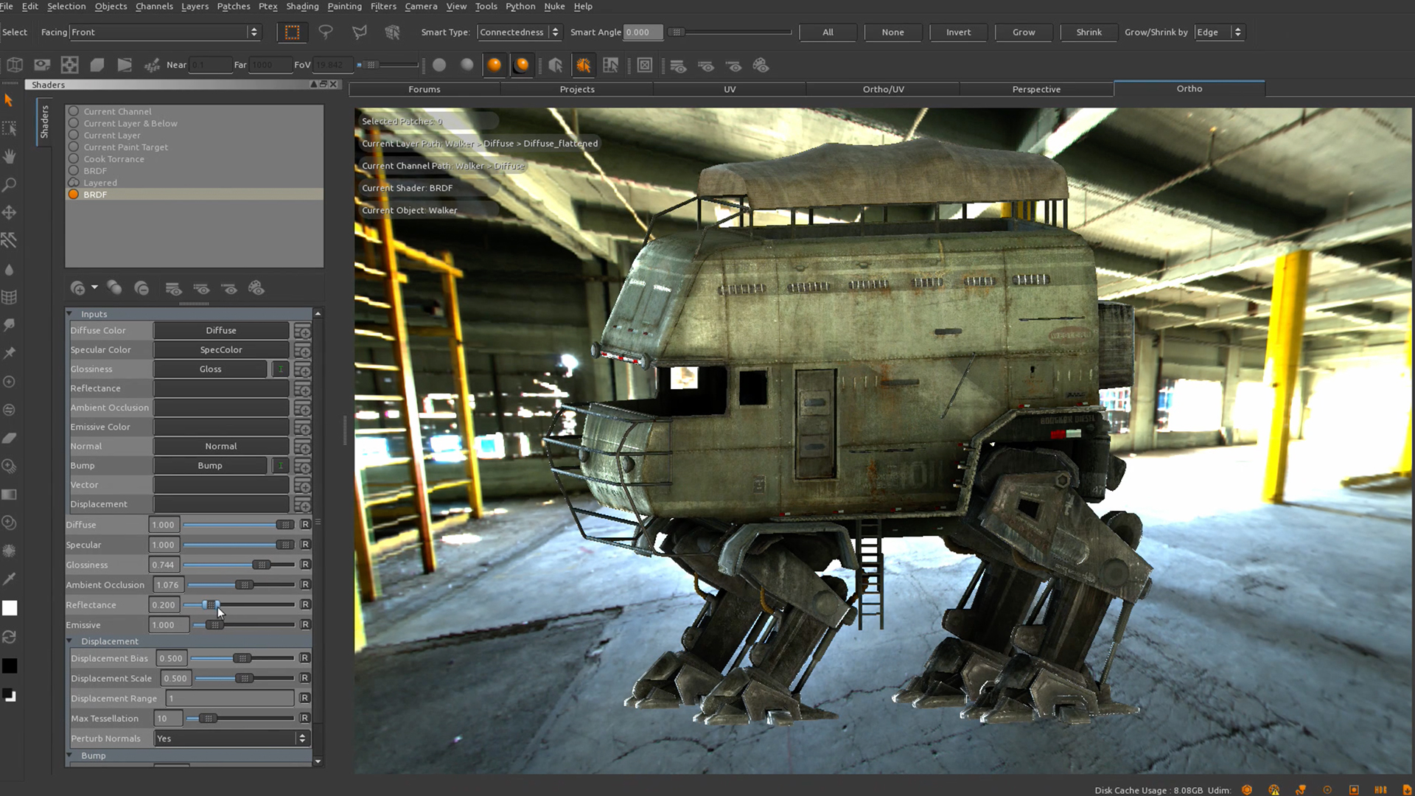Select the Eraser tool in left toolbar
The height and width of the screenshot is (796, 1415).
coord(9,438)
